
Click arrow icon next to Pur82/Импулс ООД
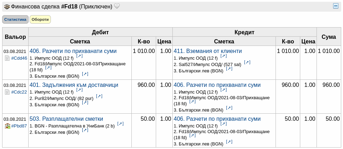pyautogui.click(x=99, y=96)
